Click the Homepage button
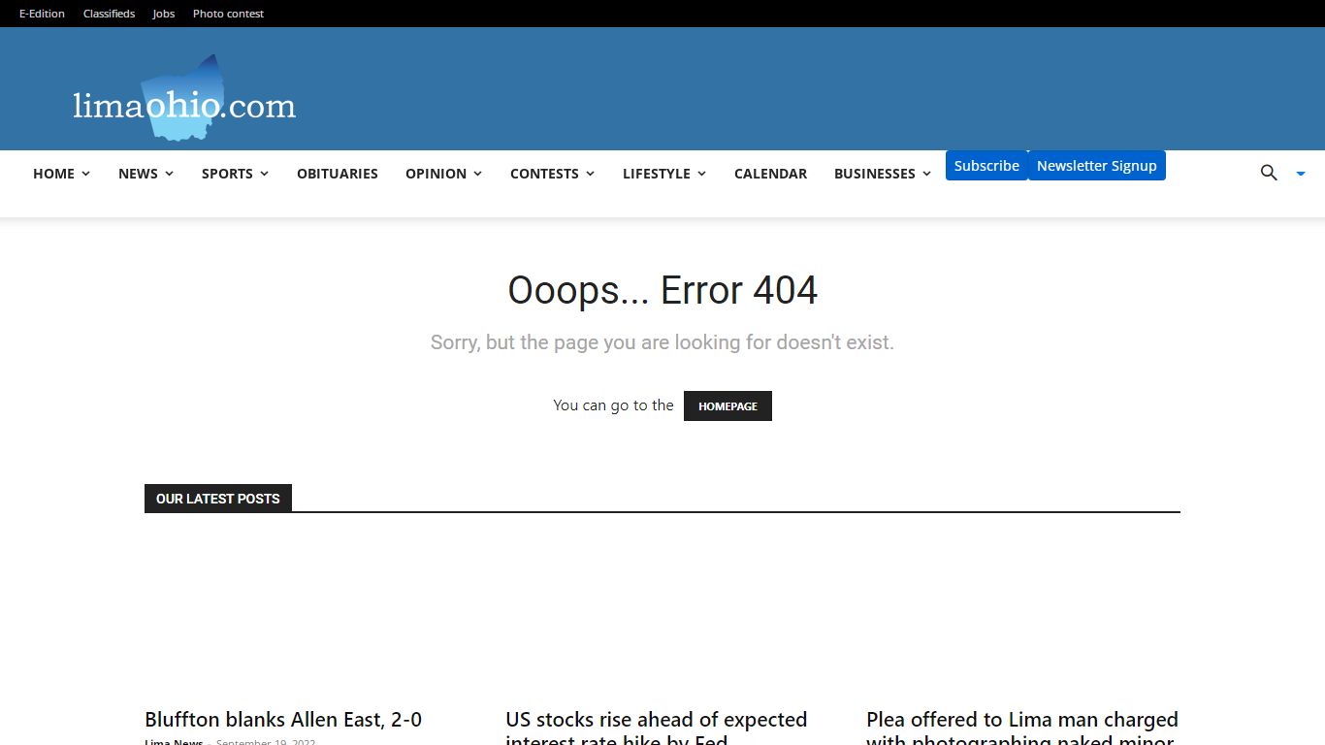This screenshot has width=1325, height=745. [727, 406]
